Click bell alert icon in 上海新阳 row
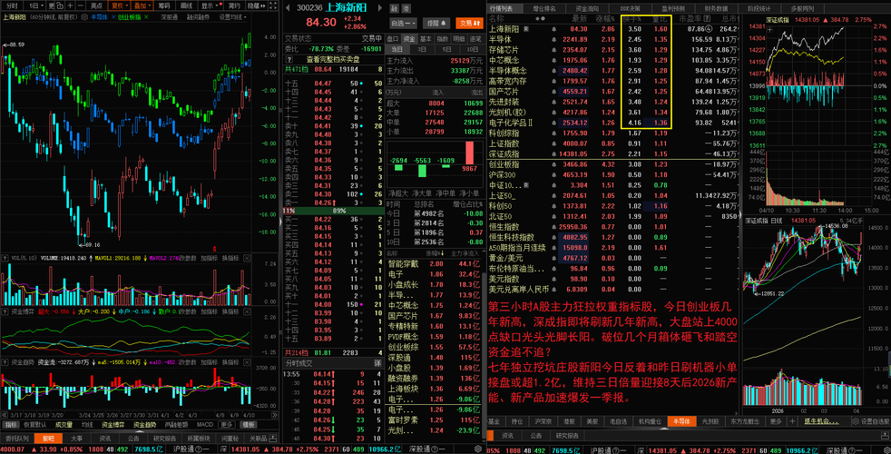The height and width of the screenshot is (454, 891). coord(554,29)
